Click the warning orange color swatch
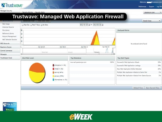 coord(53,72)
